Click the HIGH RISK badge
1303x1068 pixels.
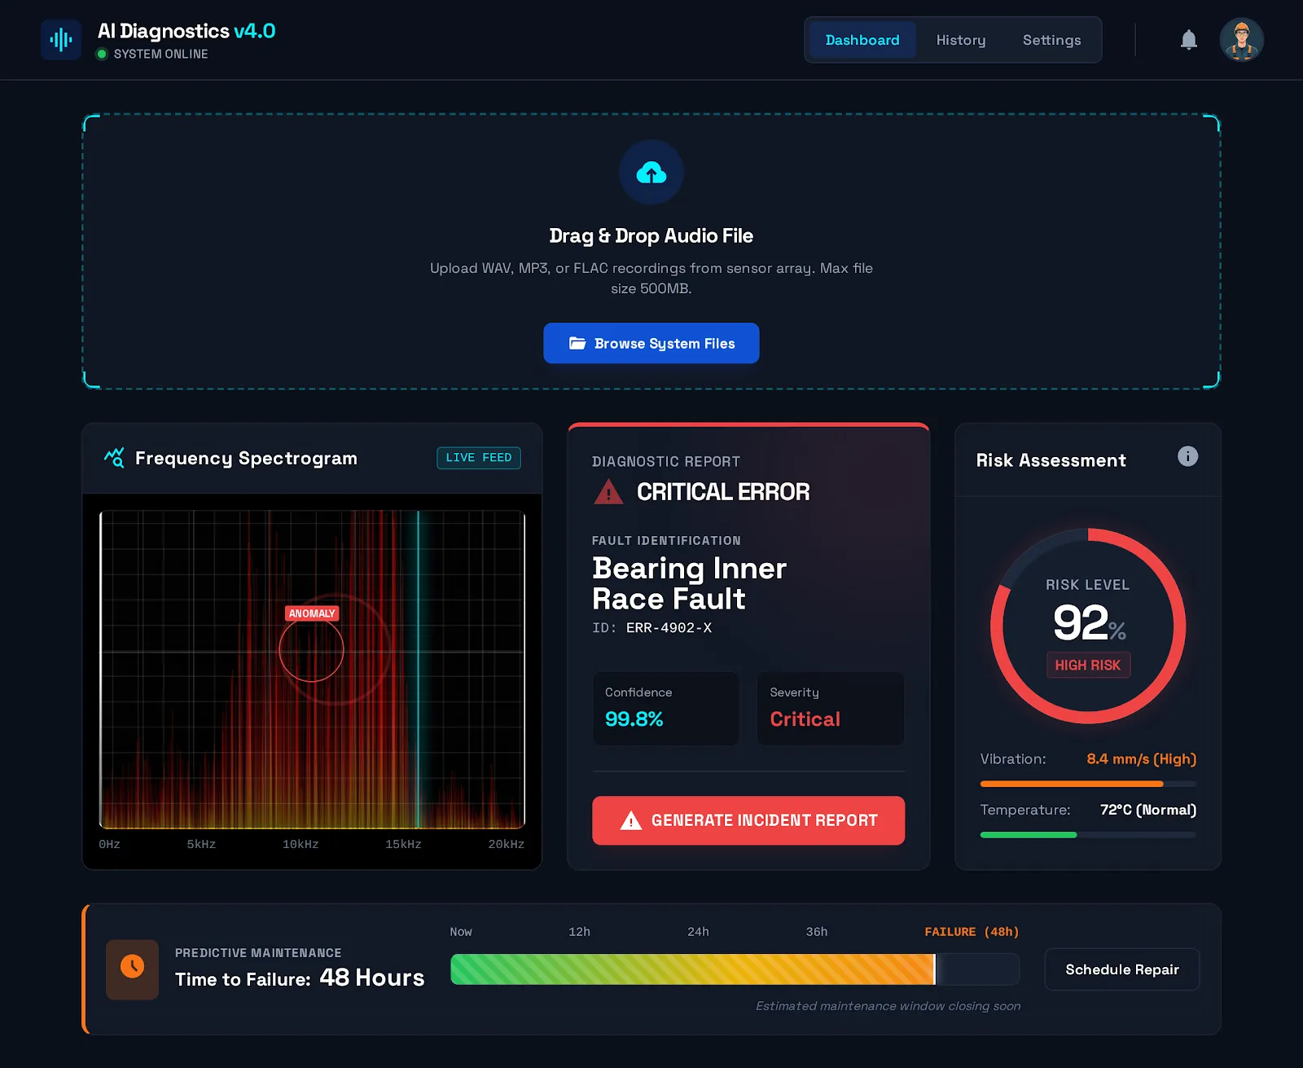(x=1087, y=665)
